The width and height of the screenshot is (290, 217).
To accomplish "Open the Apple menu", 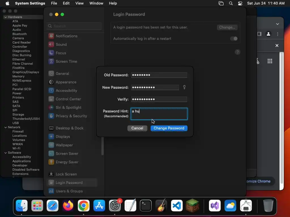I will [7, 3].
